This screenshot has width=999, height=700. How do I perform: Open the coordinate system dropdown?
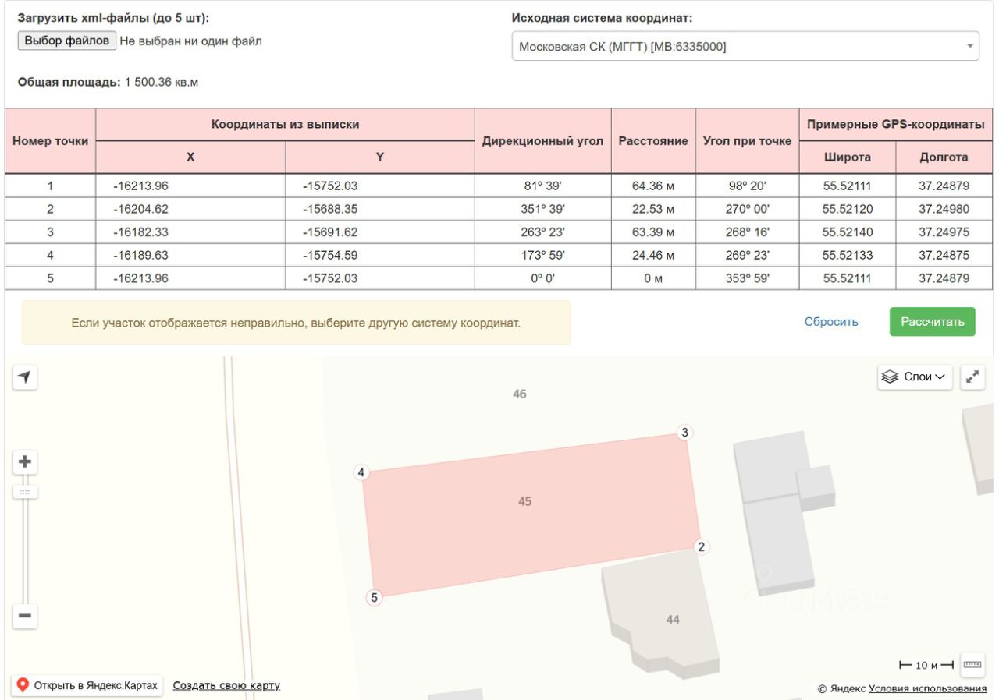click(x=745, y=47)
